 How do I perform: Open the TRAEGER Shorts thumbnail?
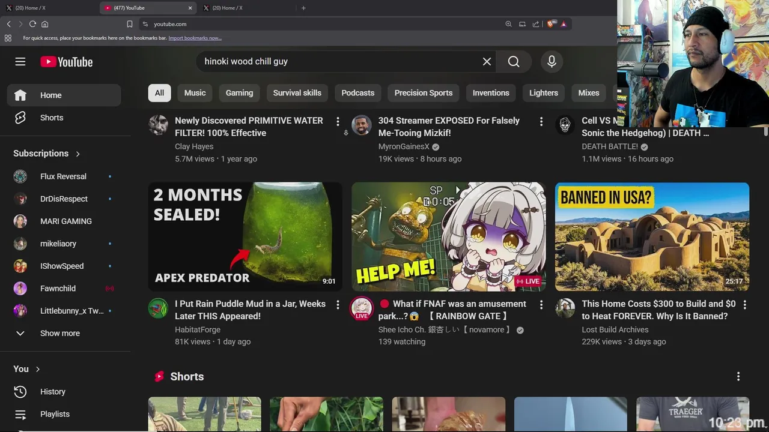click(x=693, y=414)
